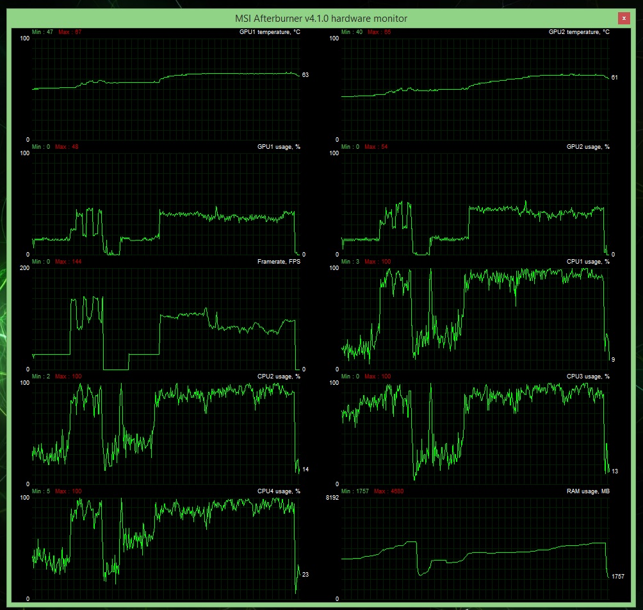Click the "Max : 100" value of CPU4 usage

coord(68,491)
